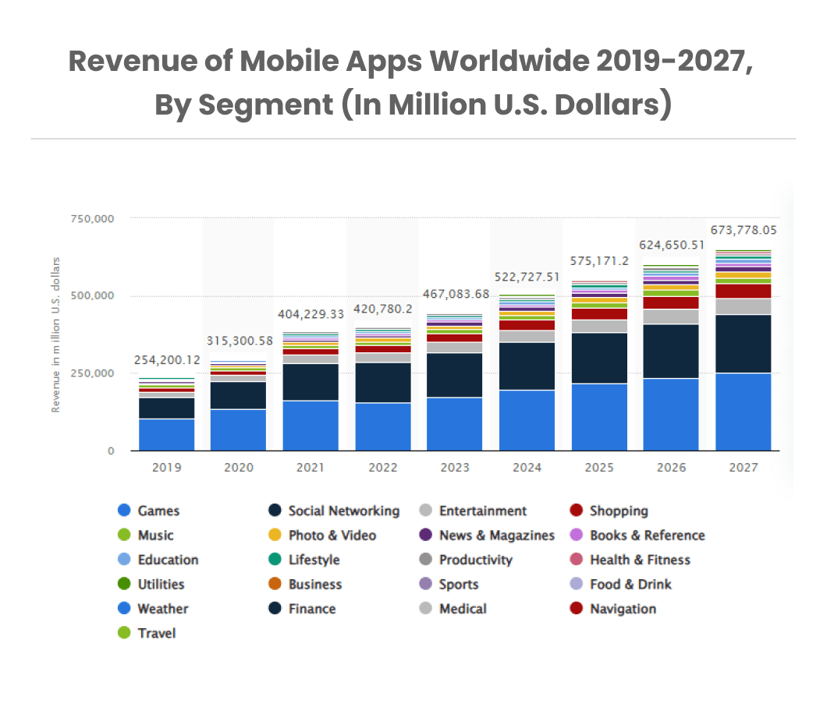Click red Shopping segment of 2027 bar
Image resolution: width=827 pixels, height=714 pixels.
744,292
